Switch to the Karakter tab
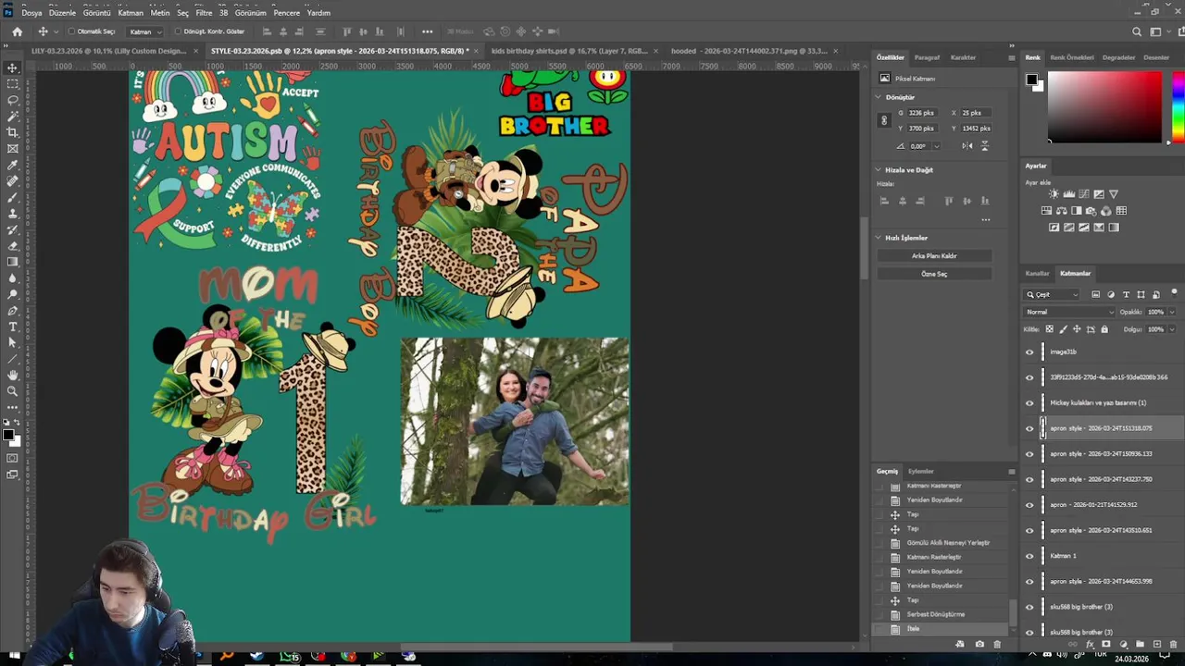Viewport: 1185px width, 666px height. pos(963,57)
